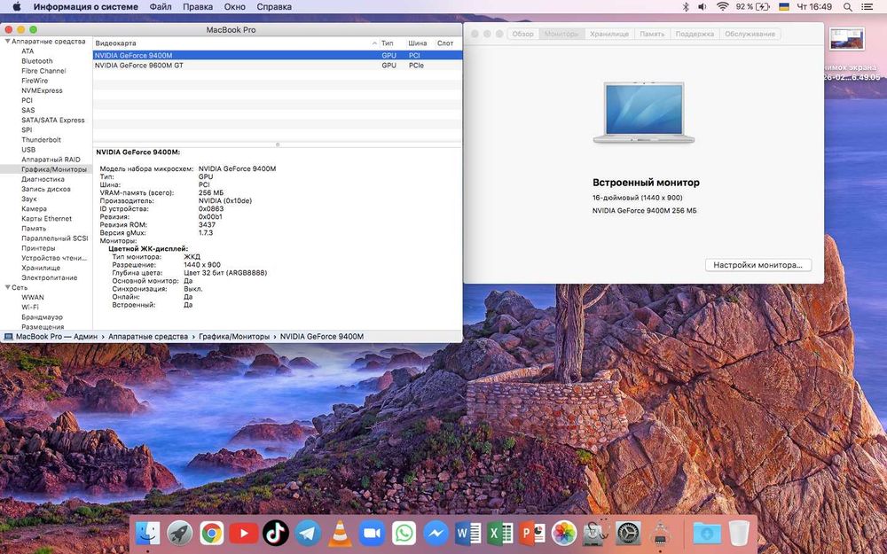Open Disk Utility from the dock
Image resolution: width=887 pixels, height=554 pixels.
(x=596, y=533)
